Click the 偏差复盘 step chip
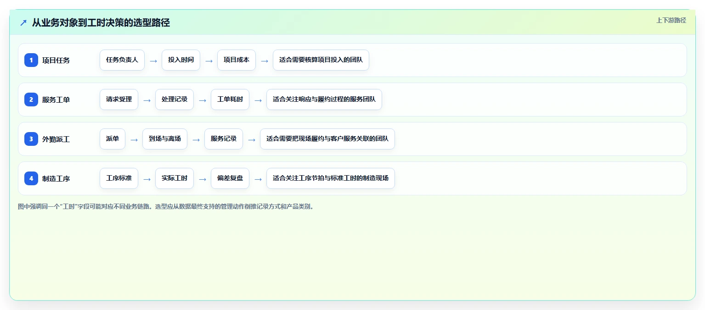This screenshot has height=310, width=705. point(230,178)
